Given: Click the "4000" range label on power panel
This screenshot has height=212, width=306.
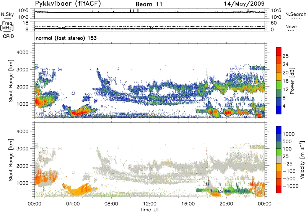Looking at the screenshot, I should 23,52.
